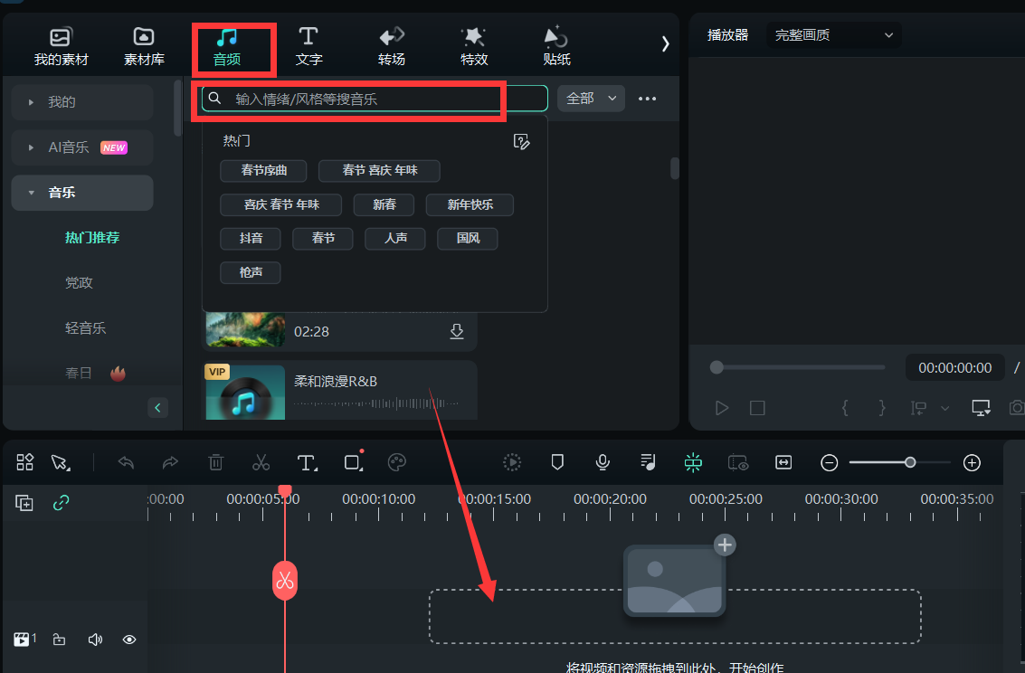Toggle the render preview icon
Viewport: 1025px width, 673px height.
point(512,462)
